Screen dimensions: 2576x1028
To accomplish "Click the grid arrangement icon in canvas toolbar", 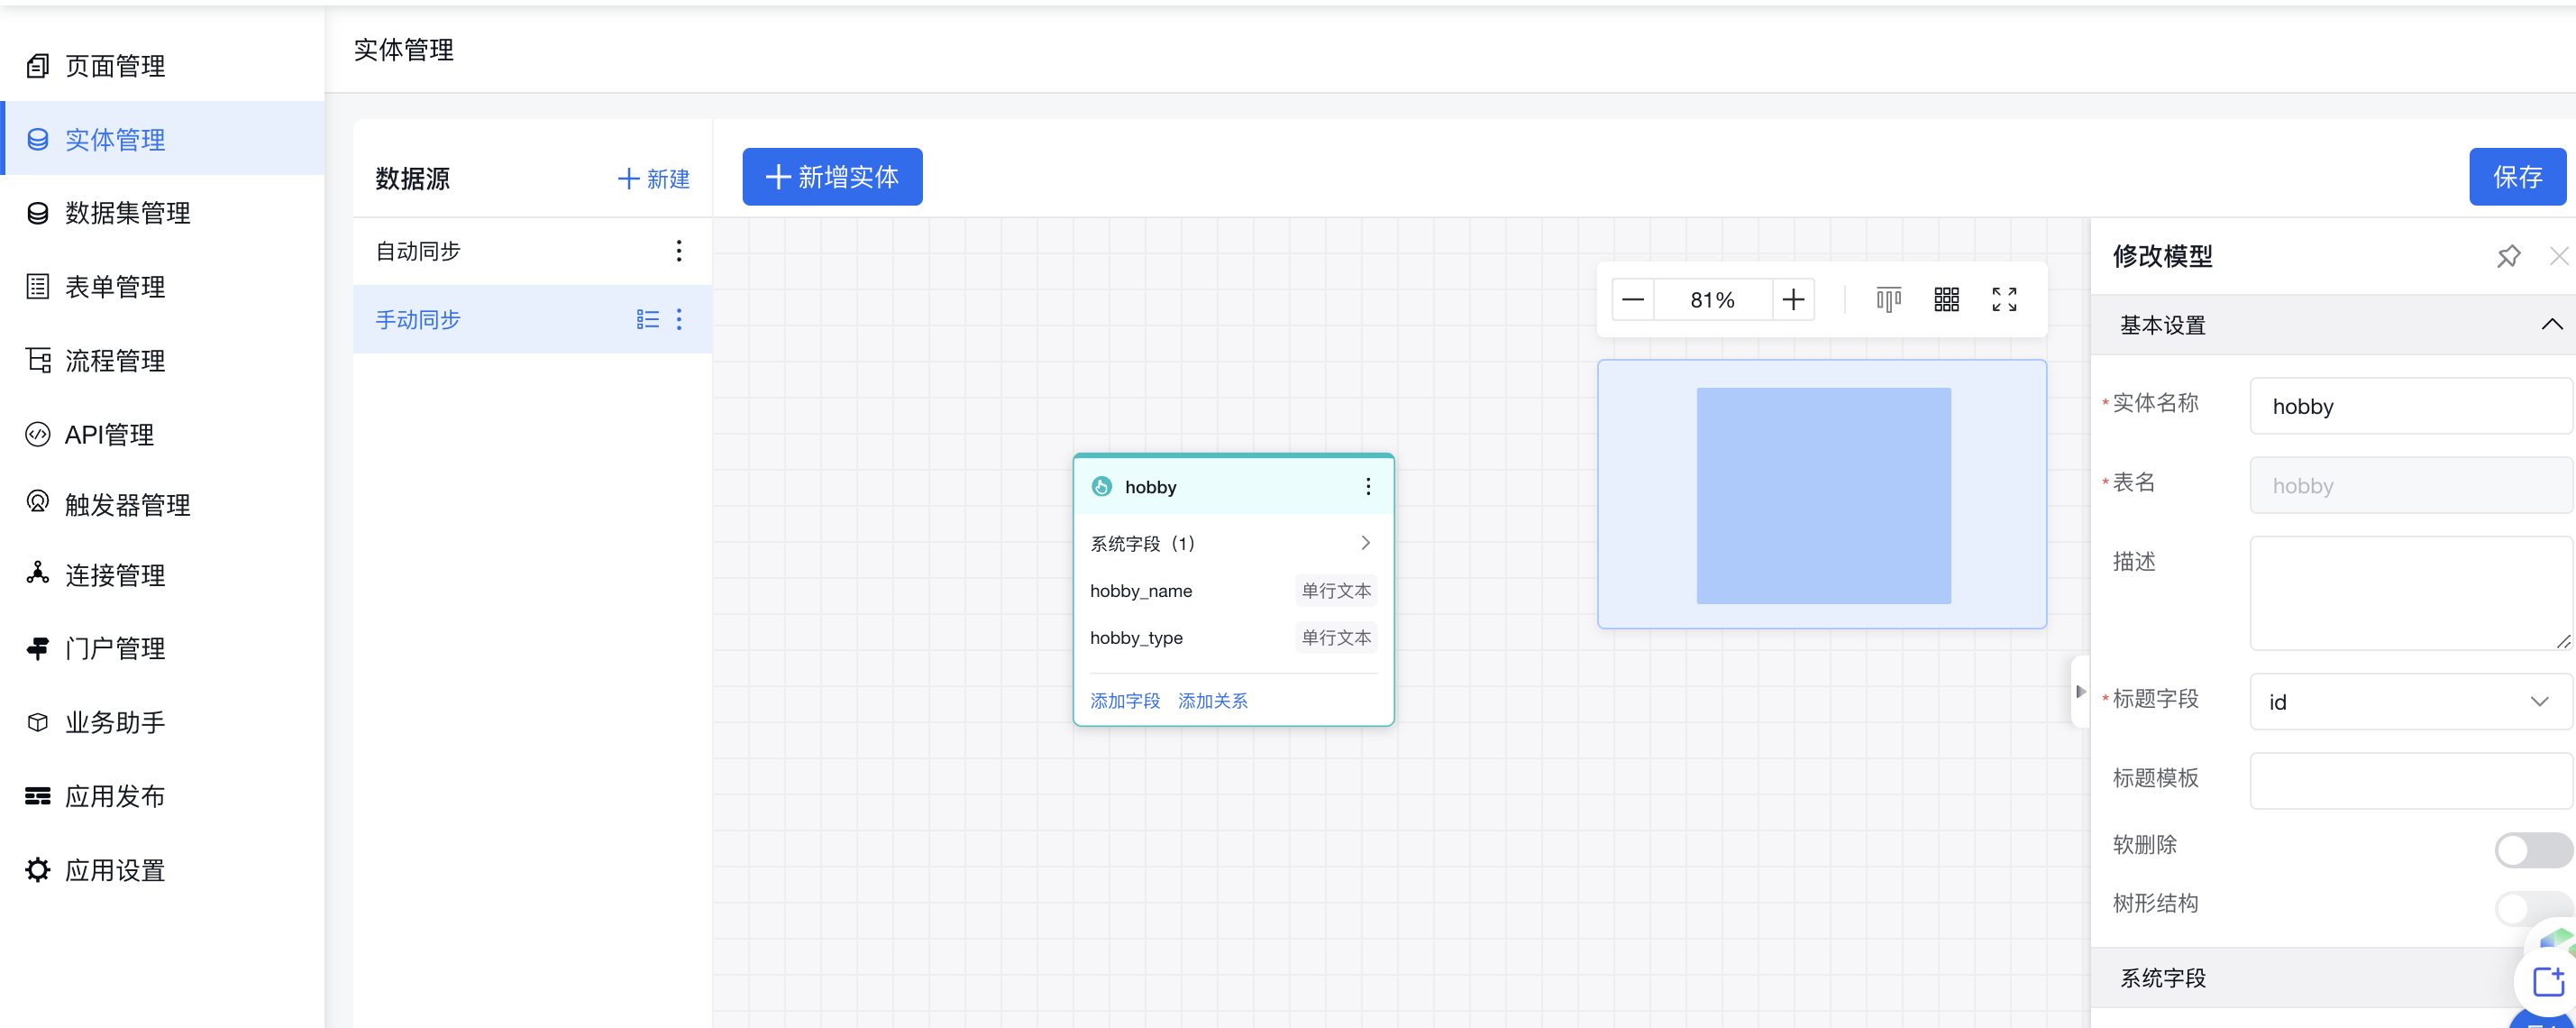I will 1946,300.
